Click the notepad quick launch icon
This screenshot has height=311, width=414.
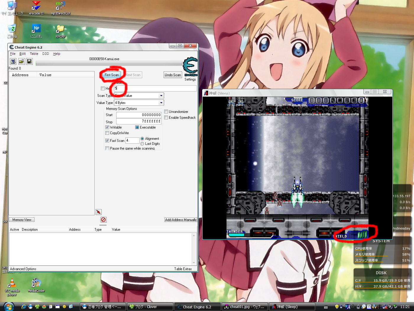point(51,307)
